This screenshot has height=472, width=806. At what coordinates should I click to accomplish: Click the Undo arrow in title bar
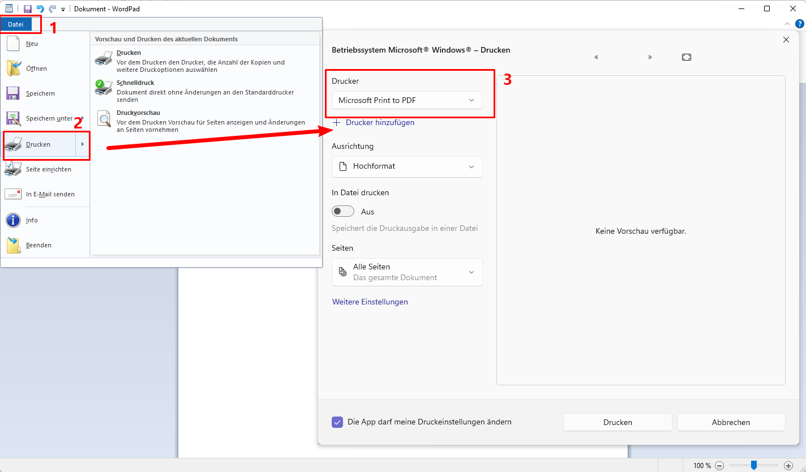40,8
